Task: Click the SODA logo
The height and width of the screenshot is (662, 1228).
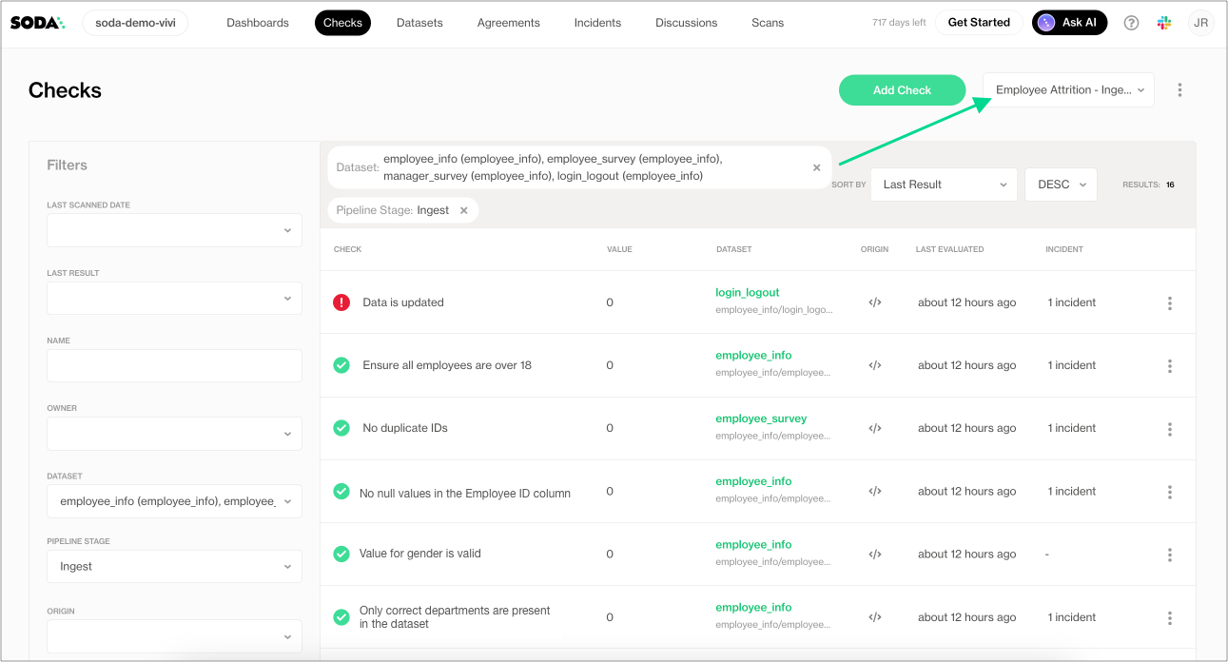Action: (x=37, y=23)
